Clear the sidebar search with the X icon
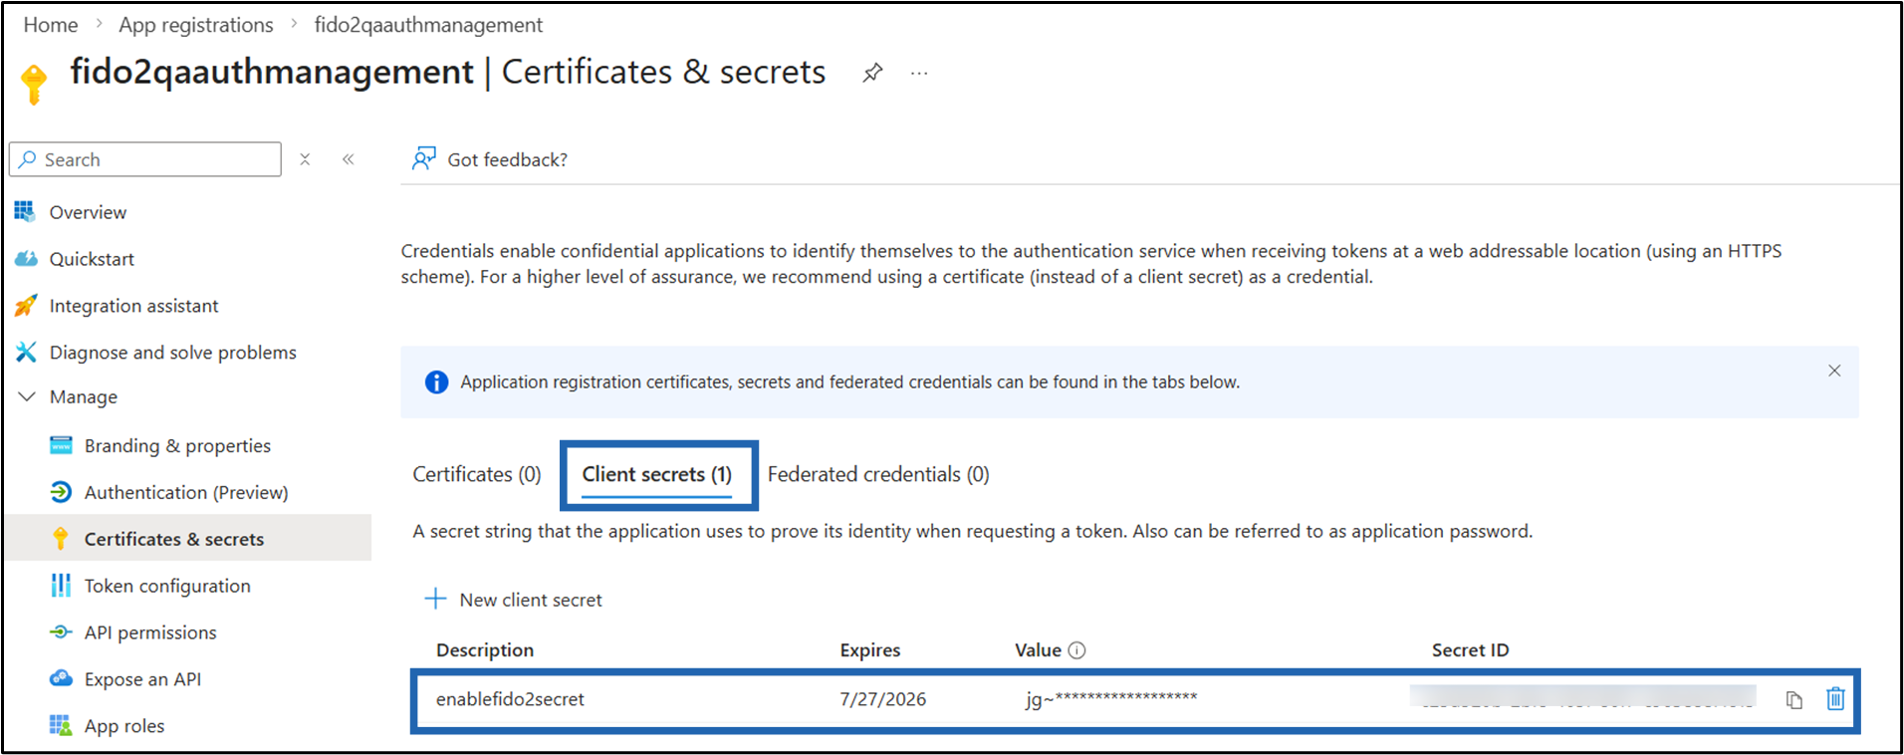The height and width of the screenshot is (755, 1904). point(306,159)
